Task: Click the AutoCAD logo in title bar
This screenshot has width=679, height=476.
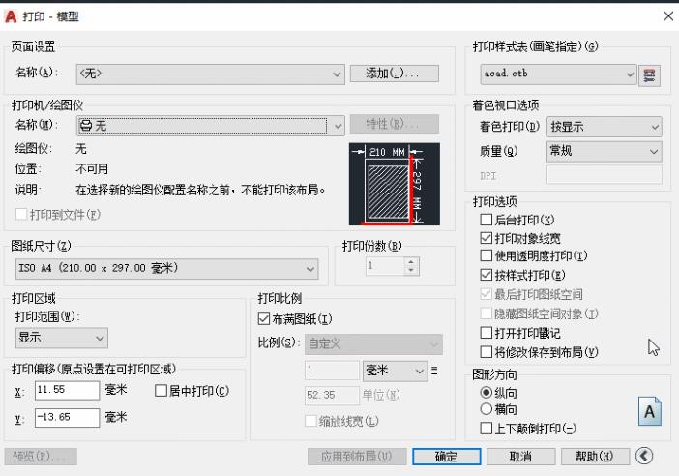Action: pyautogui.click(x=11, y=16)
